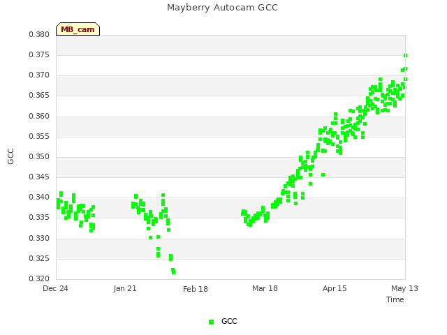Click the 0.330 y-axis value
The image size is (447, 335).
pos(39,238)
